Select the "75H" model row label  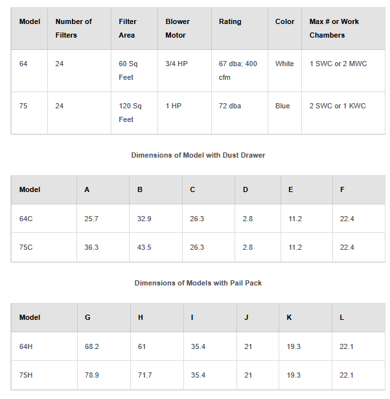(x=26, y=375)
